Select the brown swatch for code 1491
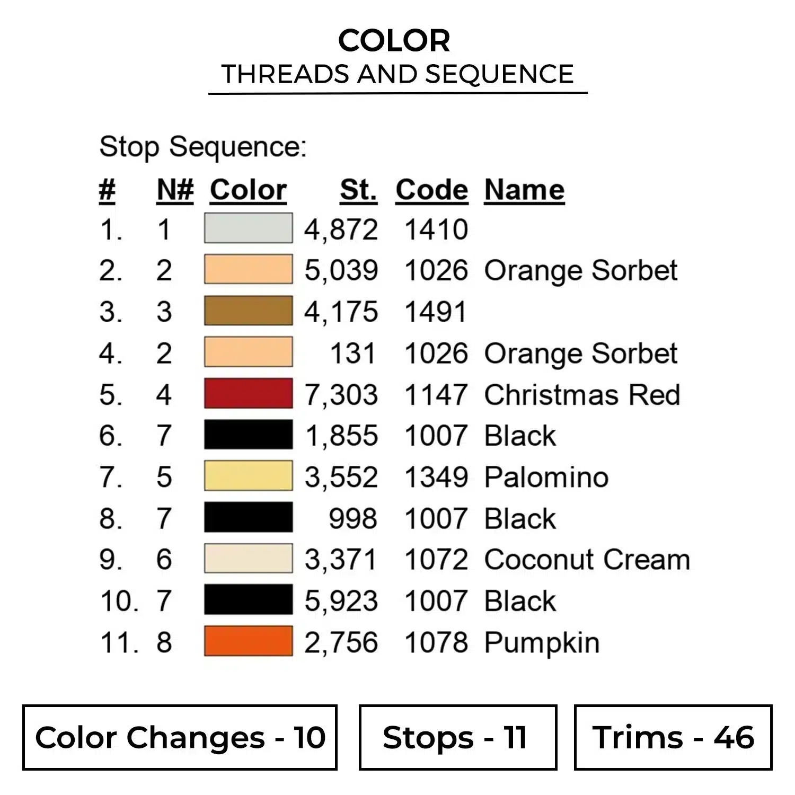The height and width of the screenshot is (795, 795). point(248,311)
